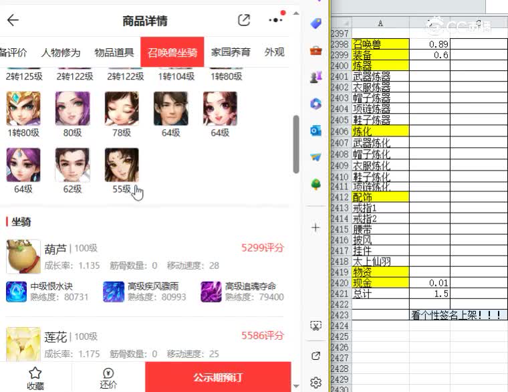Screen dimensions: 508x392
Task: Switch to 人物修为 tab
Action: (x=61, y=52)
